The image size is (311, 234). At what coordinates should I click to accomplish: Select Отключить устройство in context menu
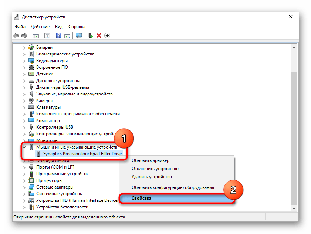(155, 169)
